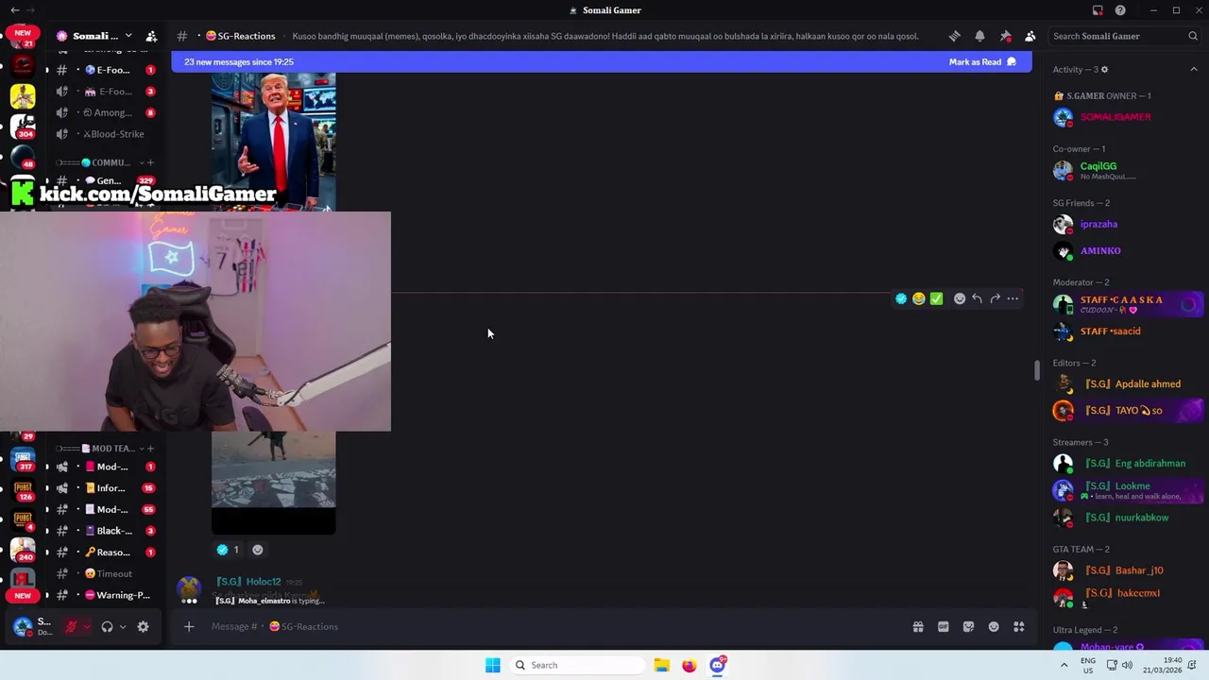Open the server with 304 unread badge
The width and height of the screenshot is (1209, 680).
click(23, 126)
